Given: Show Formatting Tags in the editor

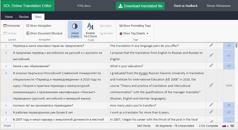Looking at the screenshot, I should [x=135, y=26].
